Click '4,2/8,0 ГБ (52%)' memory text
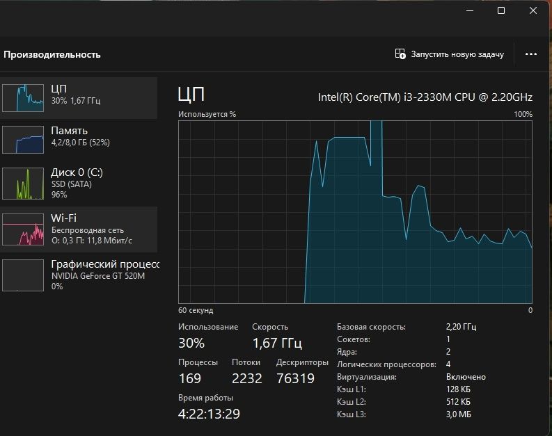Viewport: 552px width, 436px height. (81, 143)
